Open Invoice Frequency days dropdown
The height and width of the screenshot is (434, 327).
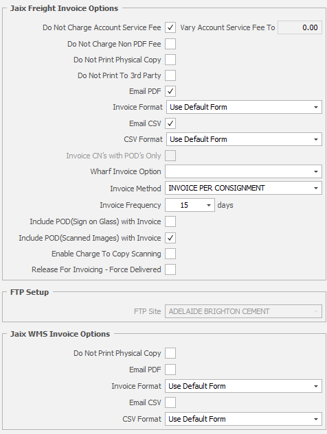click(x=190, y=205)
